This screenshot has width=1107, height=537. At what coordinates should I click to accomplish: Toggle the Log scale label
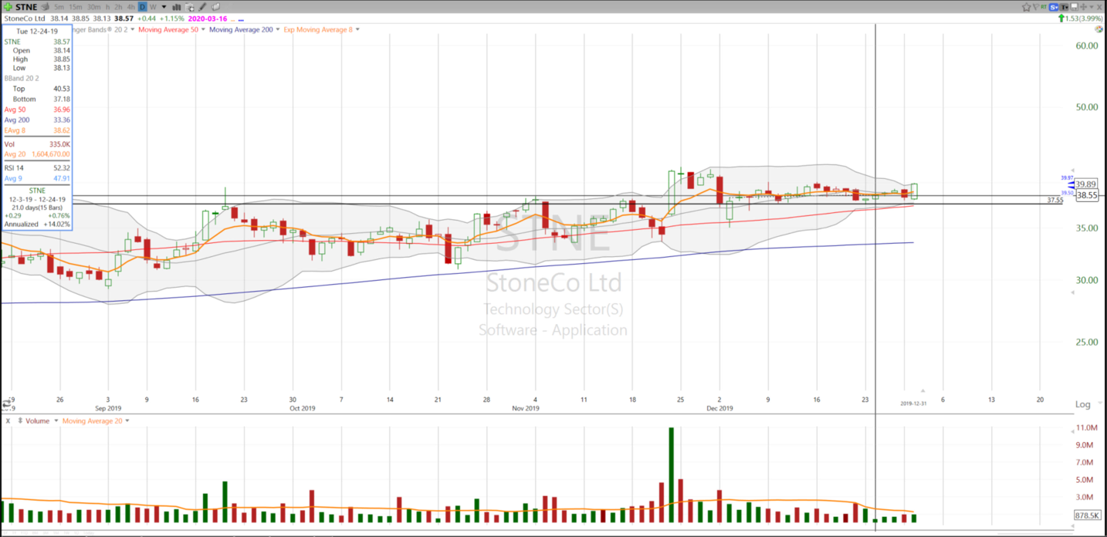coord(1082,404)
